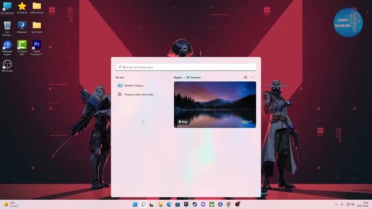Open the Bu bilgisayar desktop icon
372x209 pixels.
click(x=7, y=8)
